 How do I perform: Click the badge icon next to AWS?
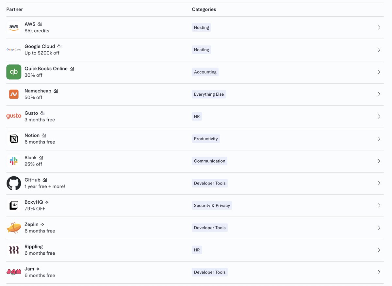point(40,24)
